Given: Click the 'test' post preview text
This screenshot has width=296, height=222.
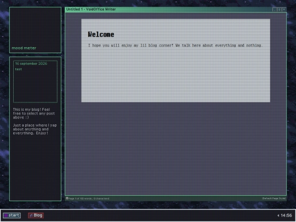Looking at the screenshot, I should (19, 69).
